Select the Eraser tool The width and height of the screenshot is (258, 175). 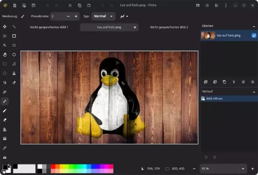5,120
